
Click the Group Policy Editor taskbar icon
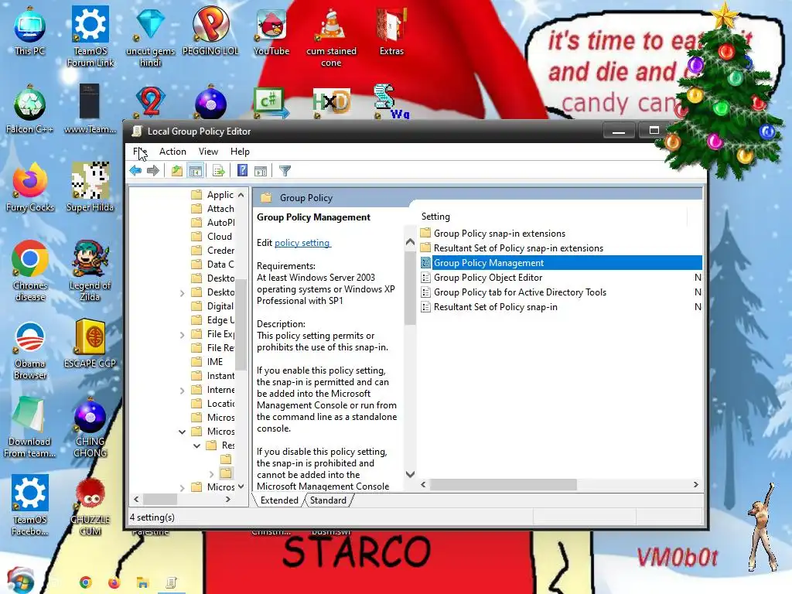[x=171, y=582]
